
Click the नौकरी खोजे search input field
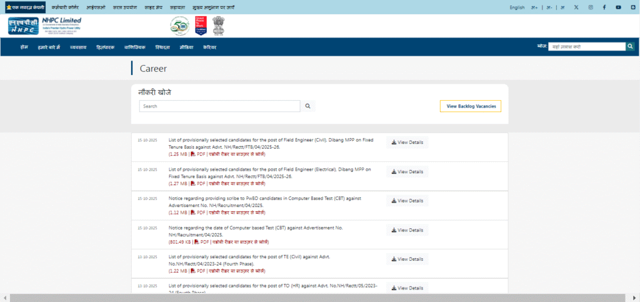coord(219,106)
